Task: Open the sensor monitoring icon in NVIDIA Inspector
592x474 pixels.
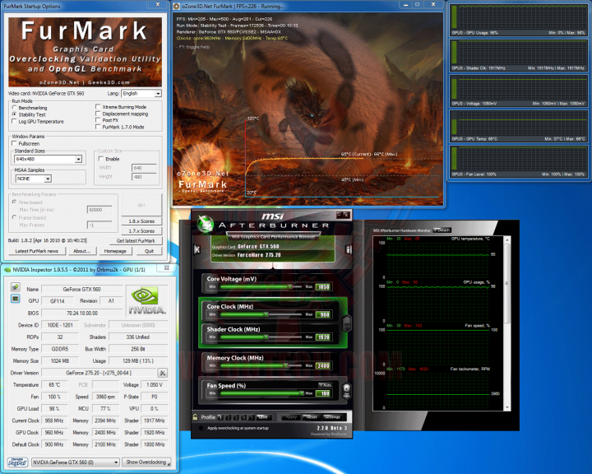Action: (x=15, y=299)
